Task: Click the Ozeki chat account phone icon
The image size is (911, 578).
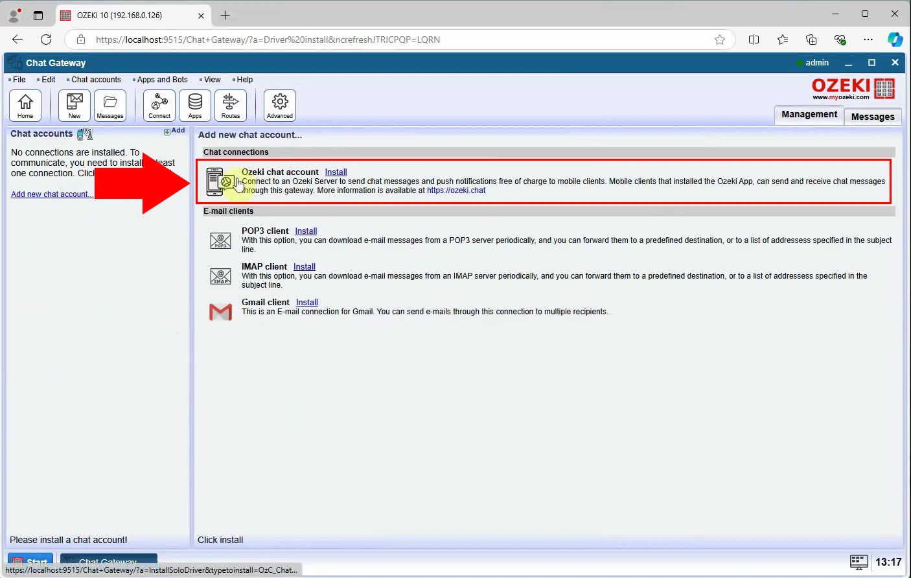Action: point(220,181)
